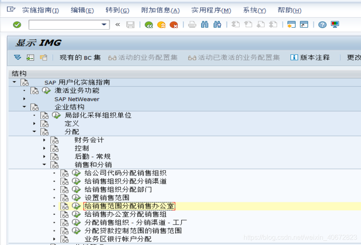Click the 活动已激活的业务配置集 button
361x245 pixels.
tap(234, 57)
